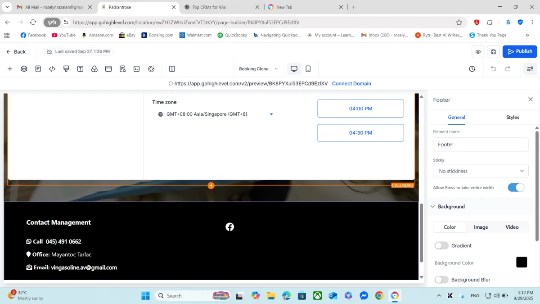Open the Windows Start menu
This screenshot has height=304, width=540.
tap(145, 296)
